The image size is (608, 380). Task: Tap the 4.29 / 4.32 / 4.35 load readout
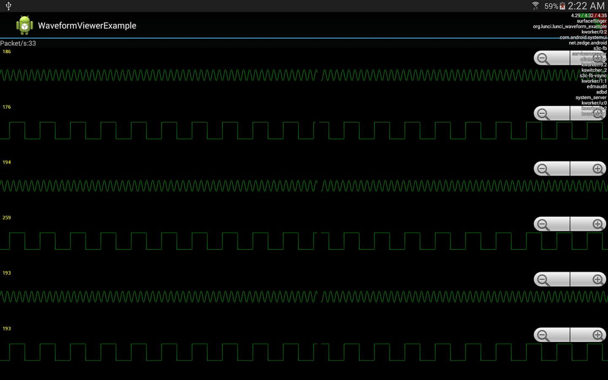coord(589,15)
